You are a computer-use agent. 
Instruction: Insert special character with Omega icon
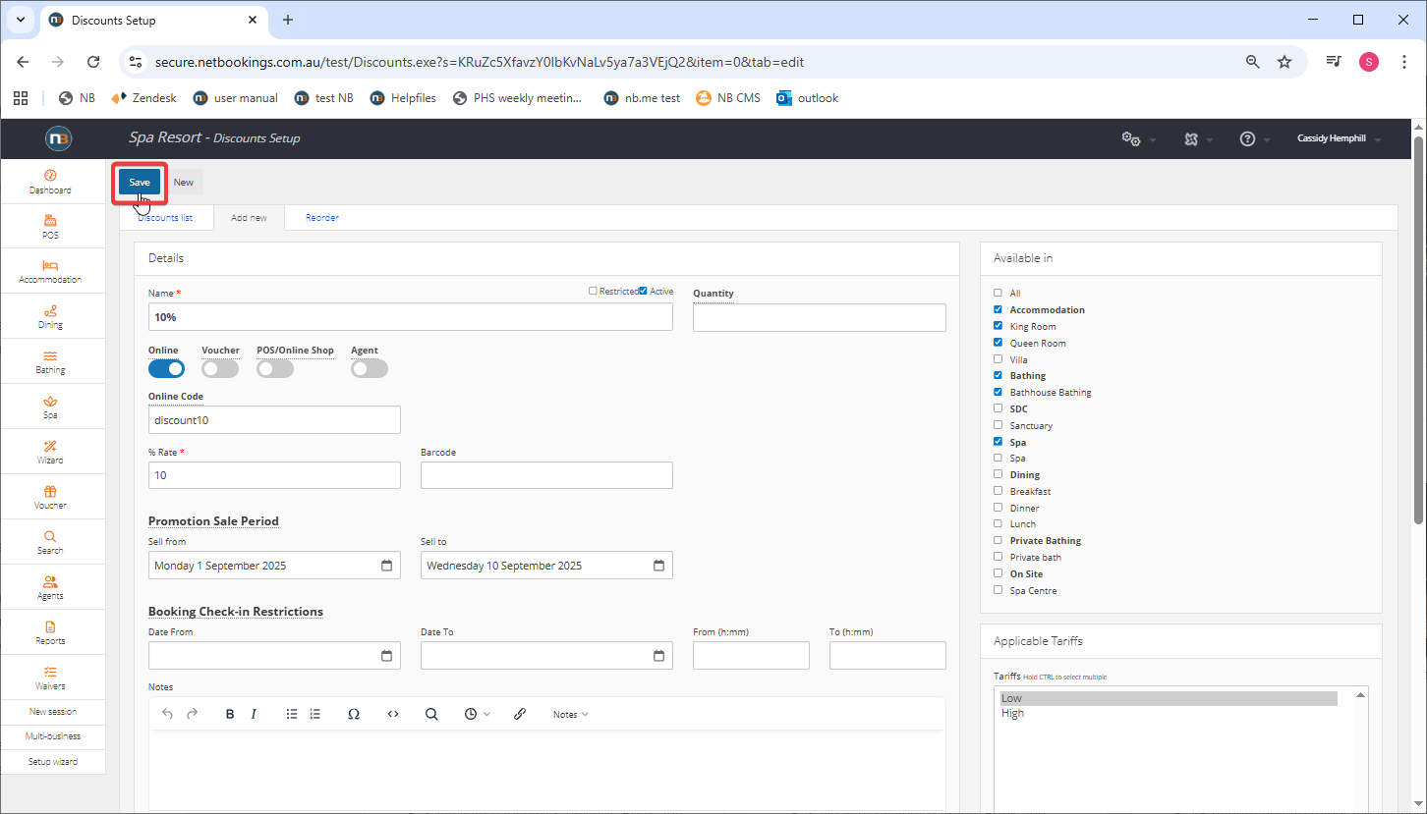point(354,714)
